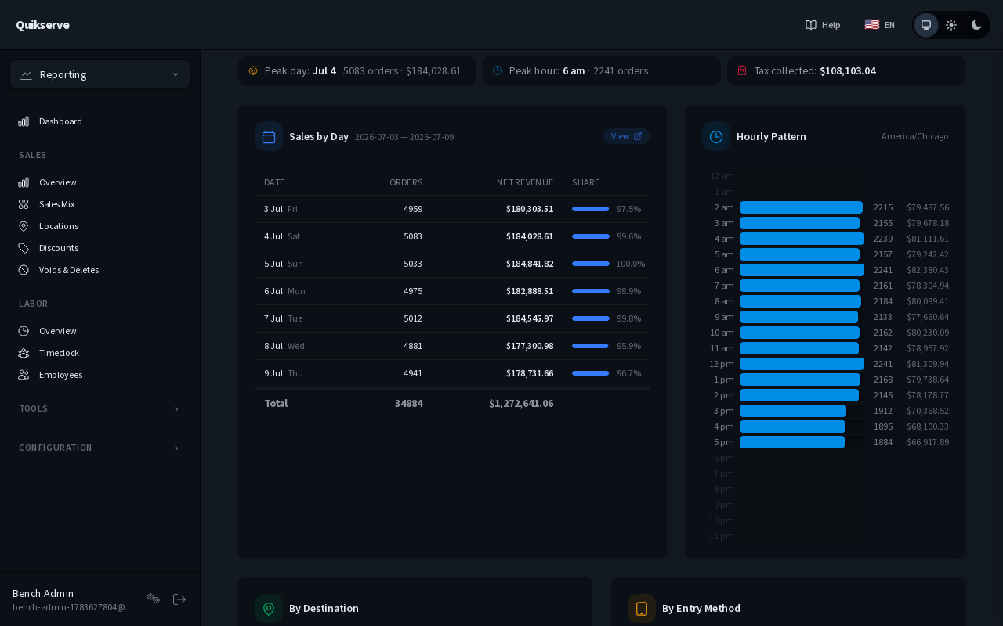Click net revenue $184,841.82

tap(530, 264)
